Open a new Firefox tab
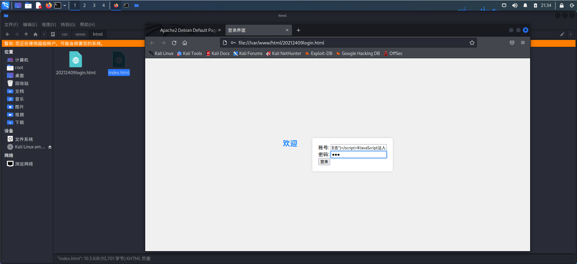Image resolution: width=577 pixels, height=264 pixels. [x=298, y=30]
